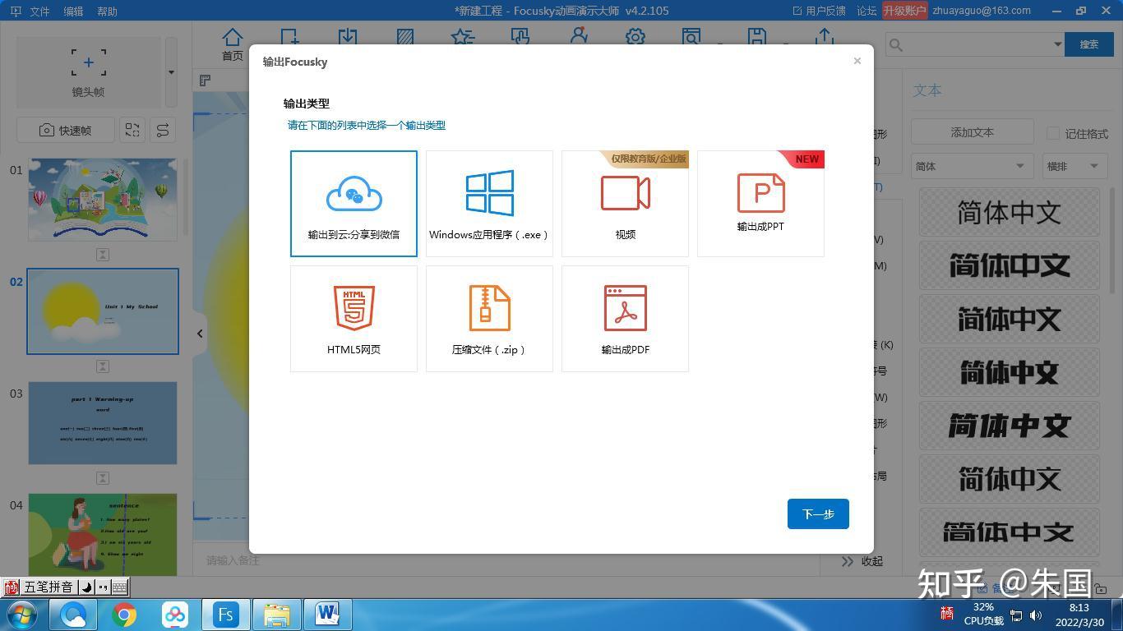Click the font list scrollbar
Viewport: 1123px width, 631px height.
click(1113, 242)
